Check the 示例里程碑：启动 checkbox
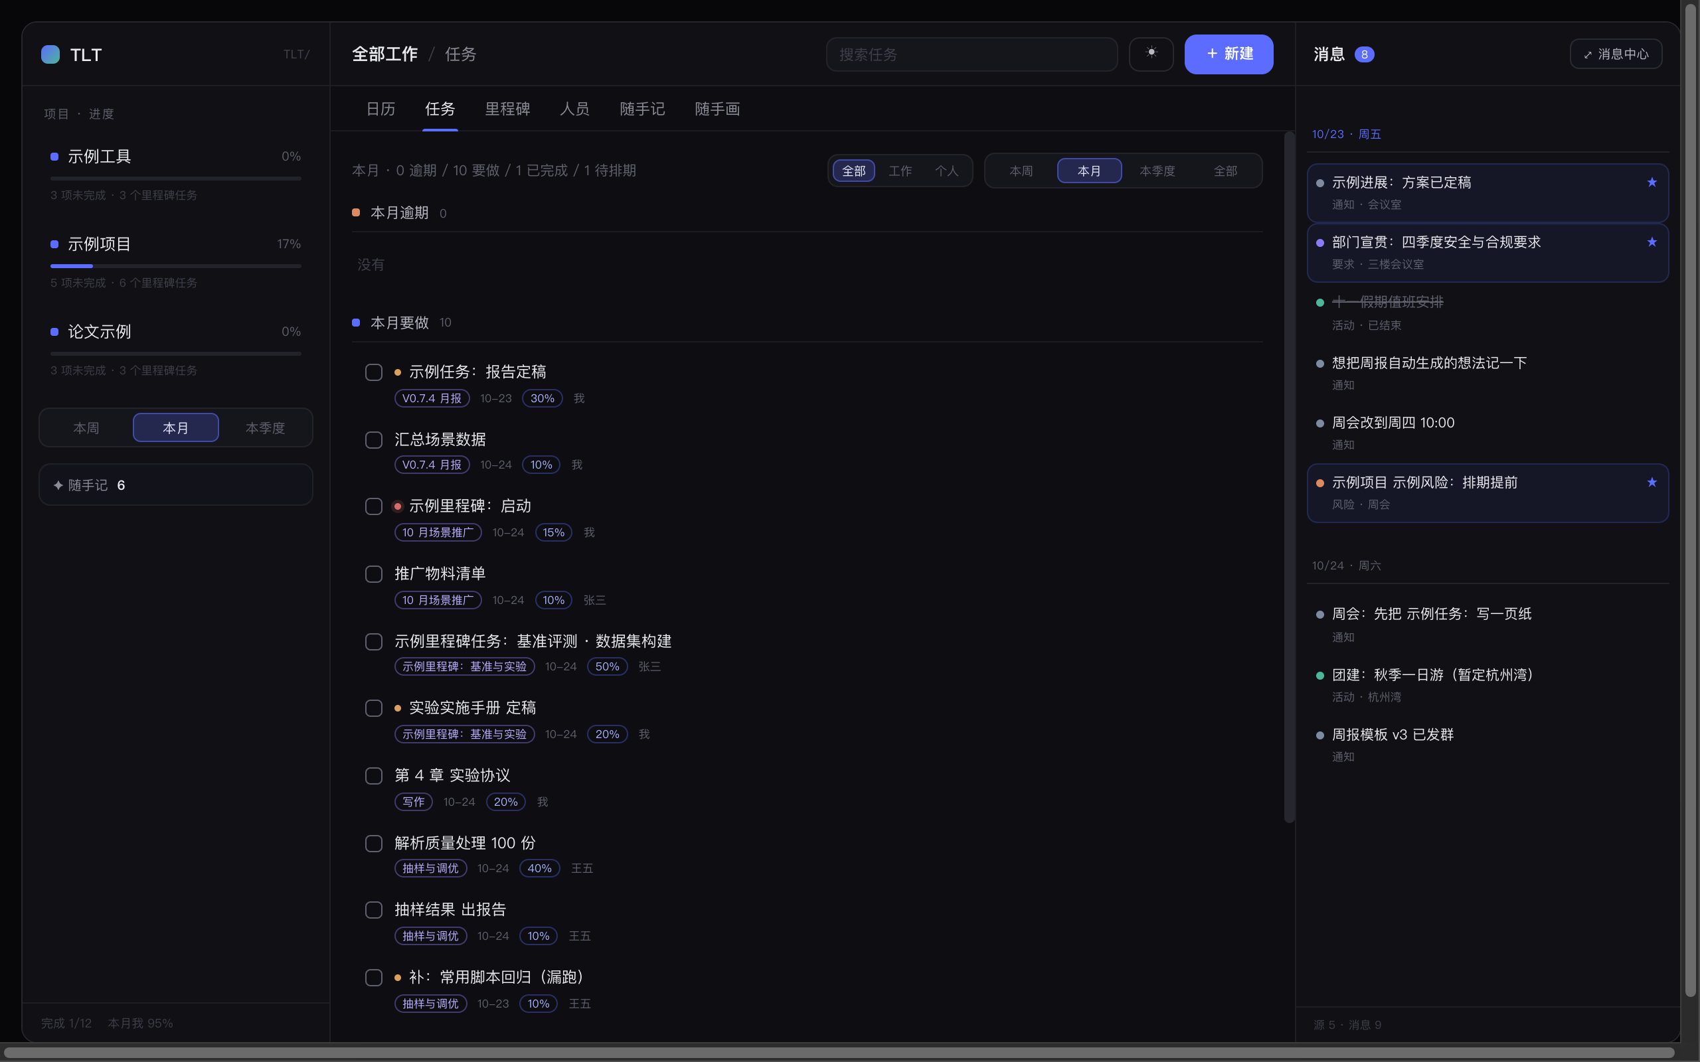The image size is (1700, 1062). pos(374,506)
